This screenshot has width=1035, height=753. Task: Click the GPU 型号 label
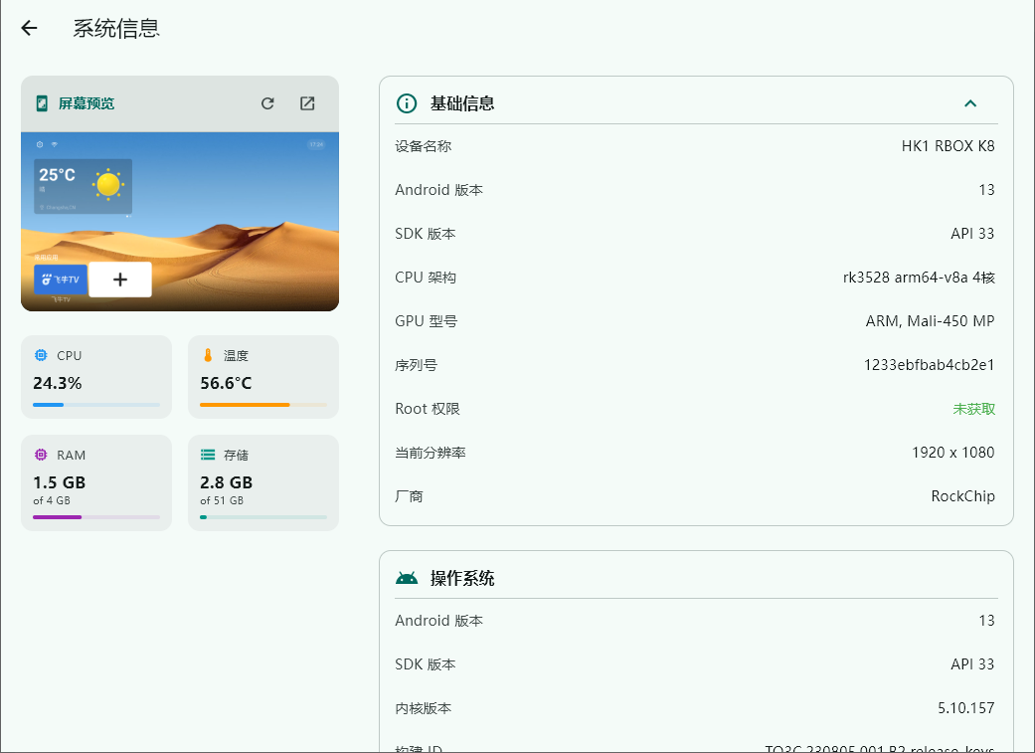(427, 321)
